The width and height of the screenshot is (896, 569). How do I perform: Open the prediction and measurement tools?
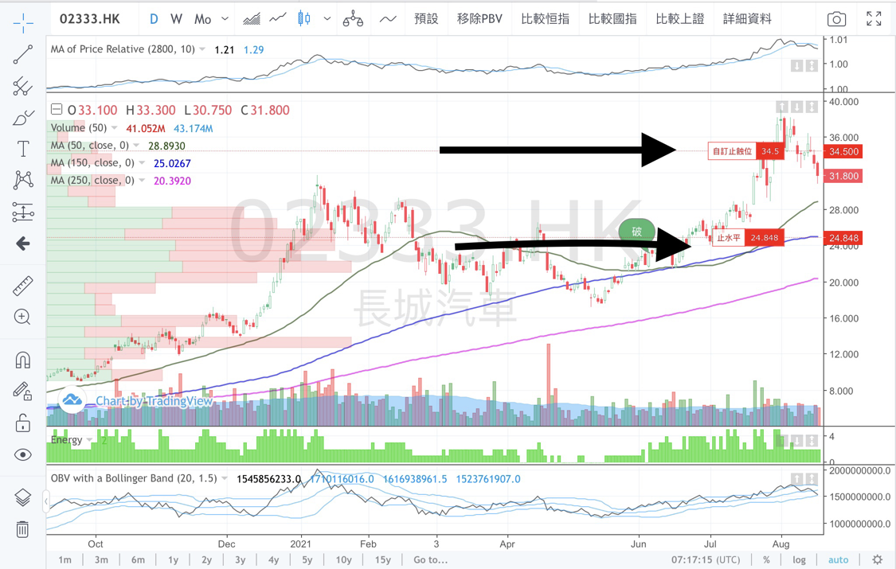pos(23,212)
